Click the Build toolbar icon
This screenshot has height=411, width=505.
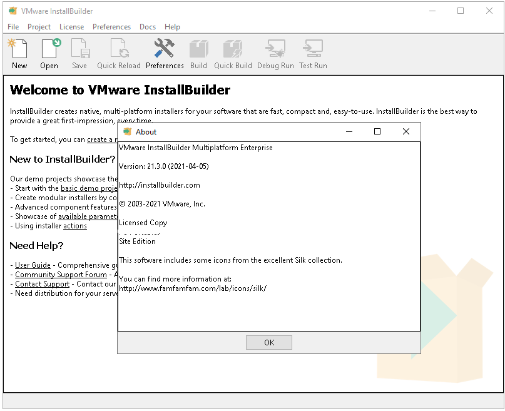click(x=198, y=54)
